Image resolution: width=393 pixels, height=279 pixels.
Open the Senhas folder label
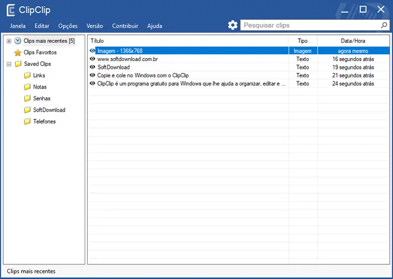pyautogui.click(x=42, y=98)
